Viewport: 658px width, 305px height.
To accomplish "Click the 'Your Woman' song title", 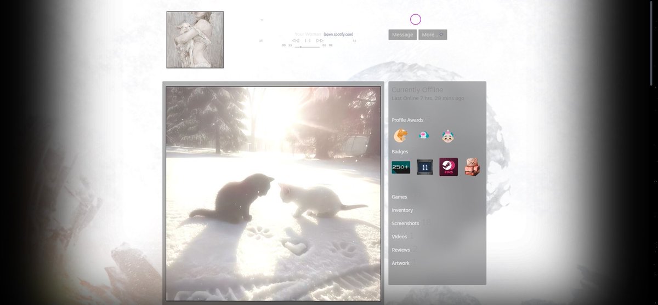I will [308, 34].
